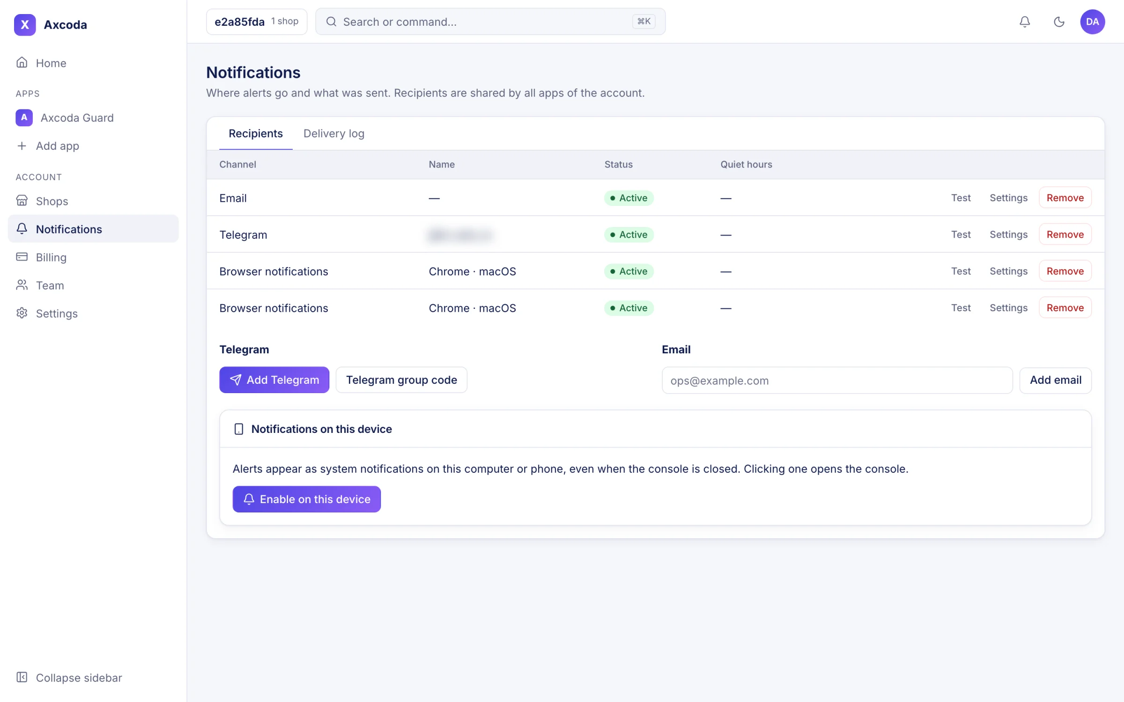Focus the ops@example.com email input
Image resolution: width=1124 pixels, height=702 pixels.
point(837,380)
